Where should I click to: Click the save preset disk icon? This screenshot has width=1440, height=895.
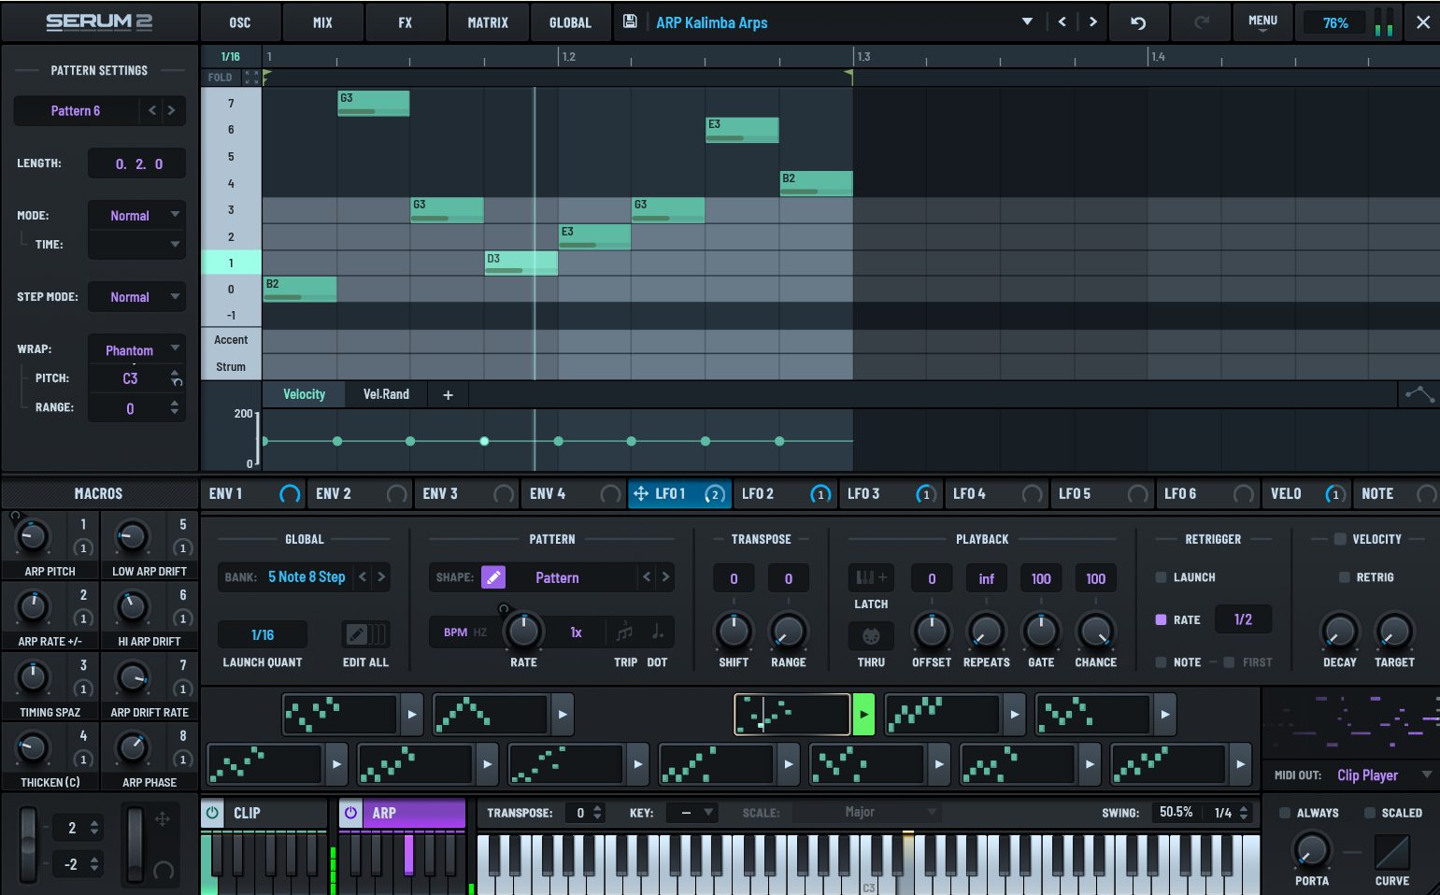click(631, 21)
